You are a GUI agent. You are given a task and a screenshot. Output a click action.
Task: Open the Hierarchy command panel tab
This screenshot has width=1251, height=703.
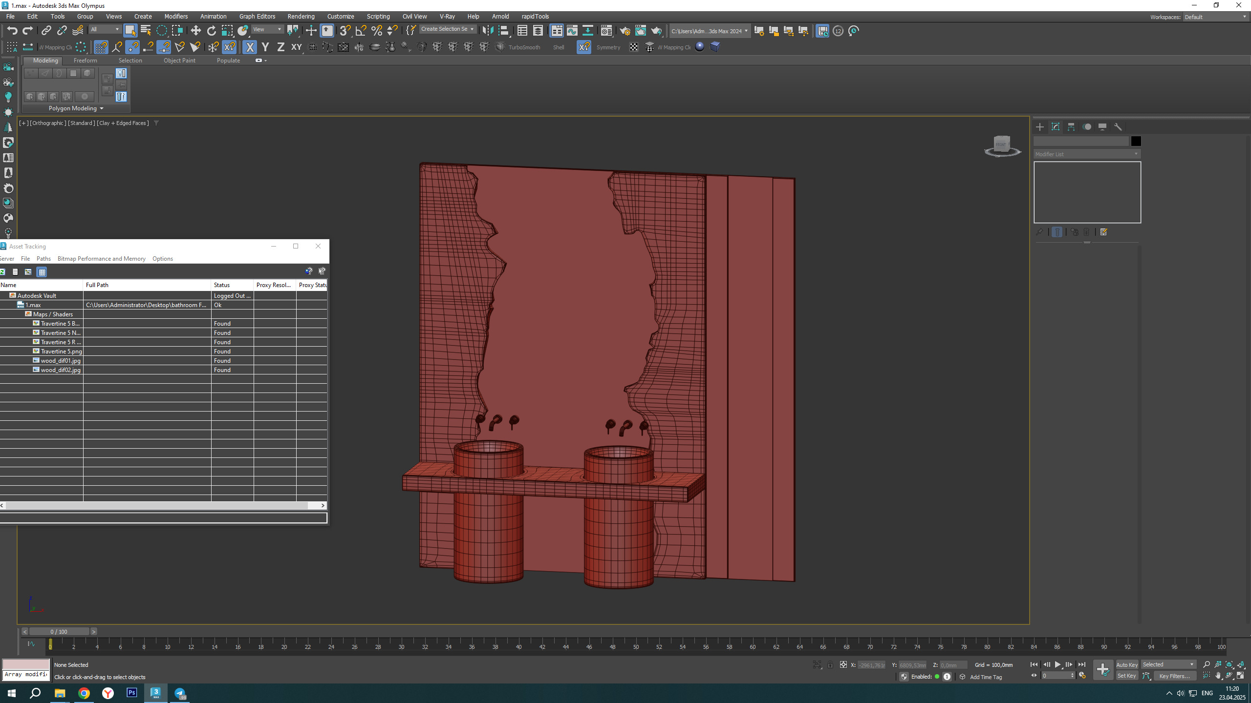pos(1071,127)
